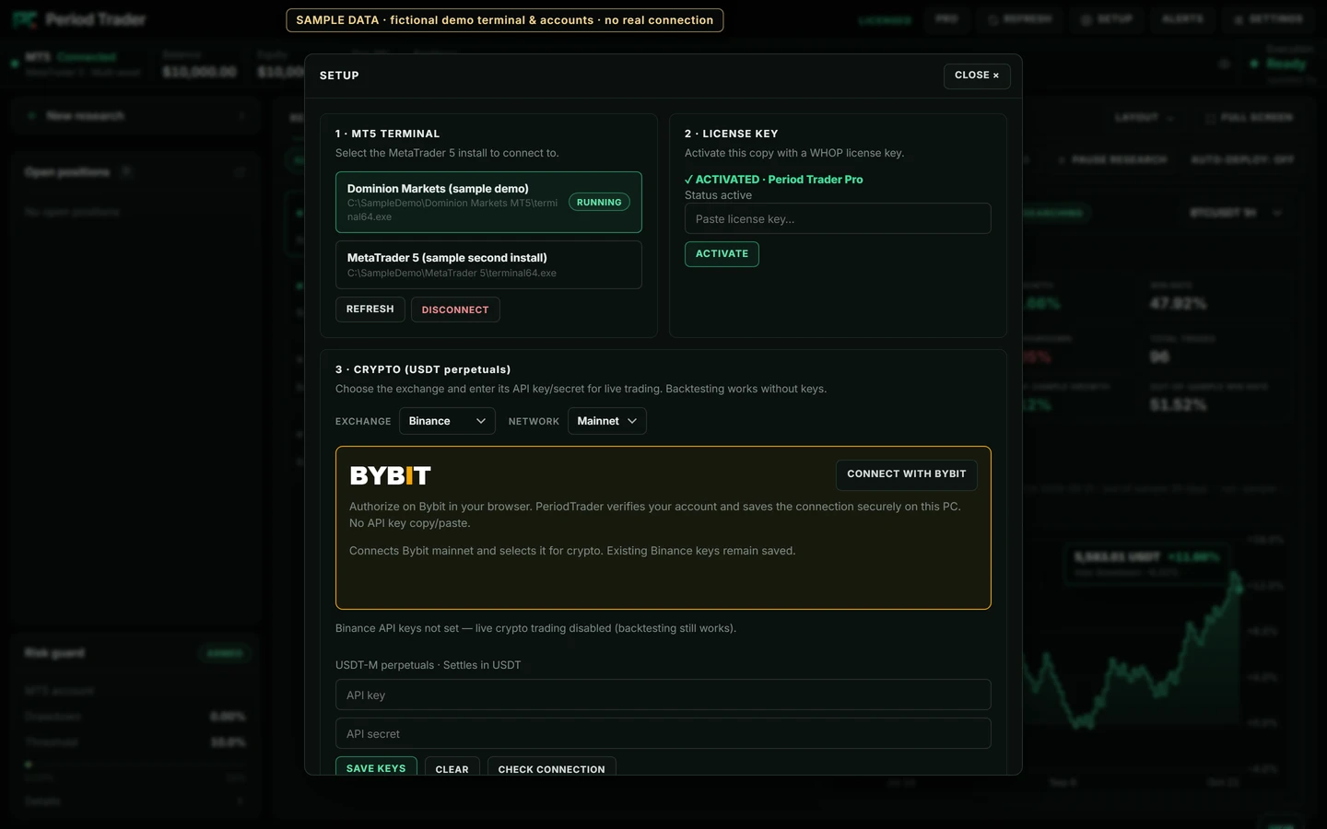Open the Layout dropdown behind the dialog
Image resolution: width=1327 pixels, height=829 pixels.
1144,118
